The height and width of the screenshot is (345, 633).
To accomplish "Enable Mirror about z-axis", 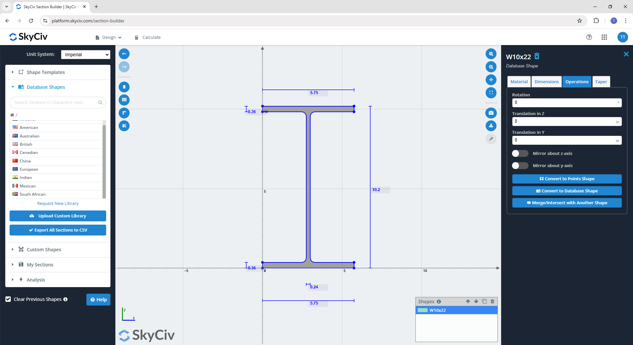I will pyautogui.click(x=520, y=153).
